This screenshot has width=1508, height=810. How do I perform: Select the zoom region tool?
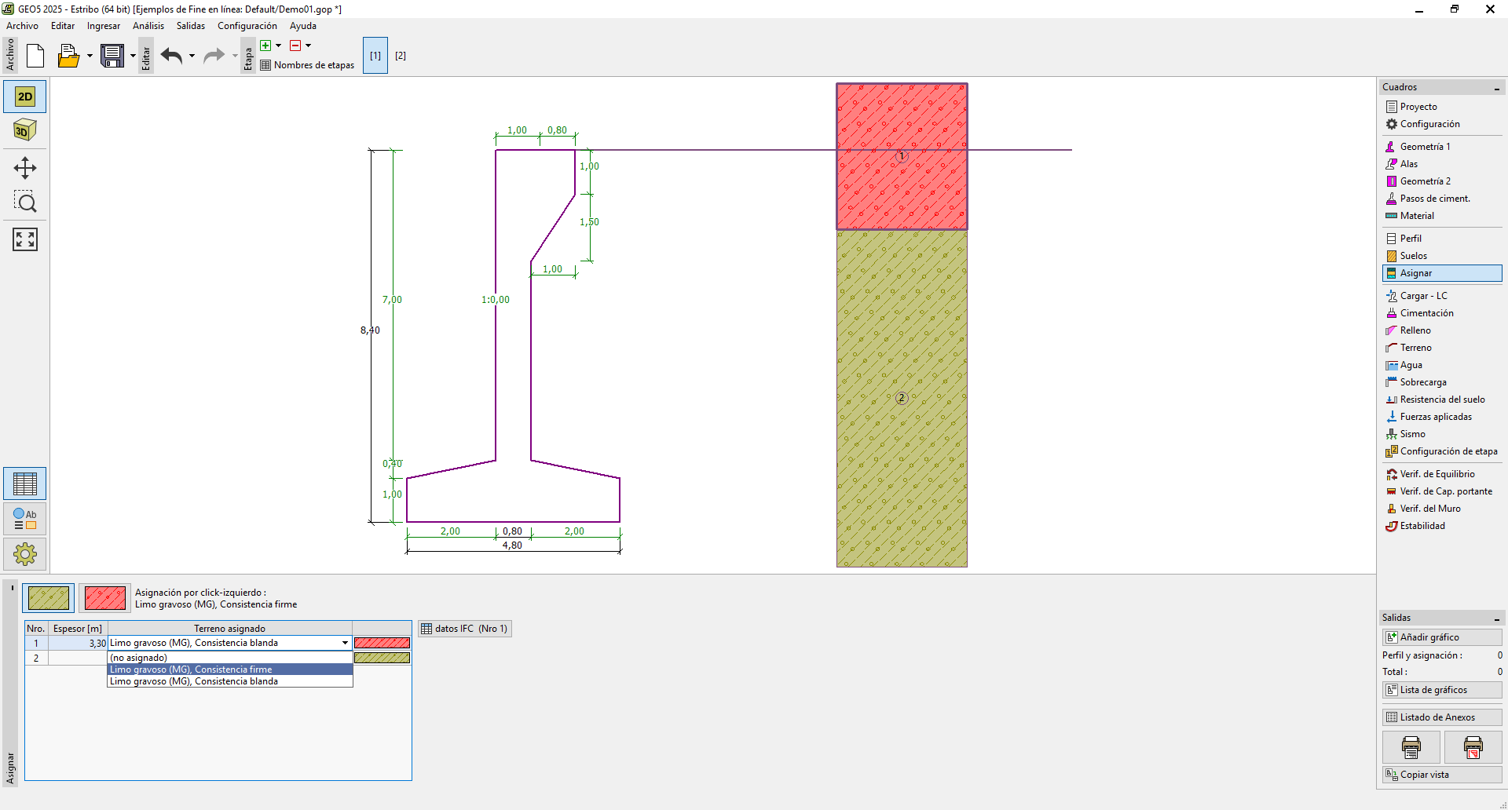tap(25, 202)
